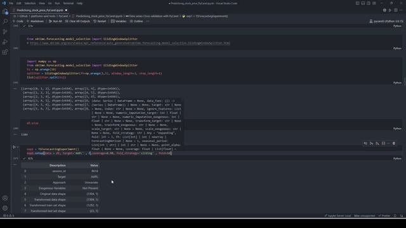This screenshot has width=406, height=228.
Task: Click the run icon in editor title bar
Action: pos(390,10)
